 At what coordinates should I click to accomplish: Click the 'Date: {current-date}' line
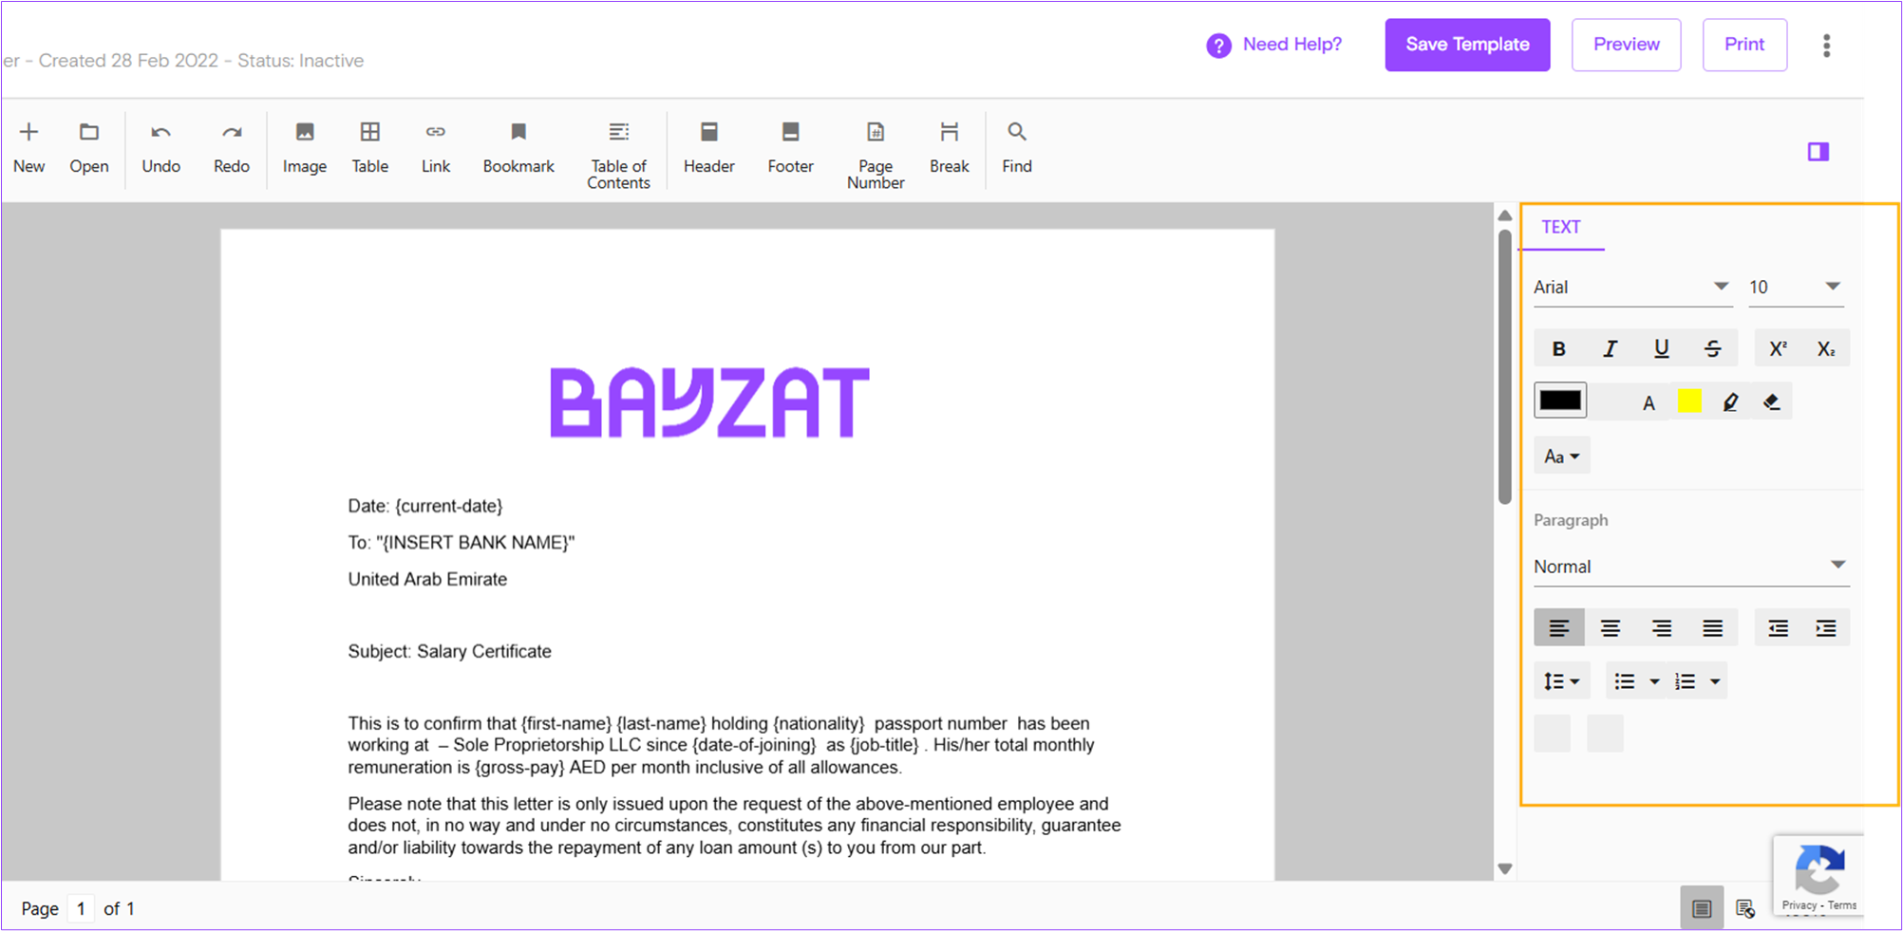[x=424, y=506]
